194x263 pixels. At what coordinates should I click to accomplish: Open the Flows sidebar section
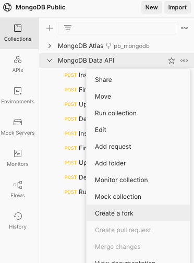(18, 189)
